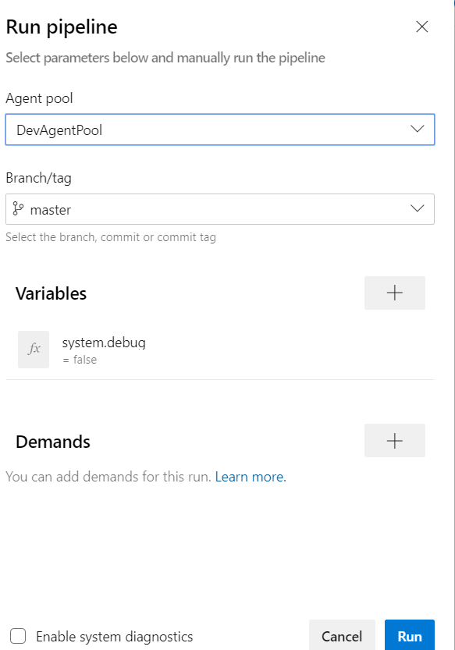Click the Enable system diagnostics label
Viewport: 455px width, 650px height.
tap(115, 636)
